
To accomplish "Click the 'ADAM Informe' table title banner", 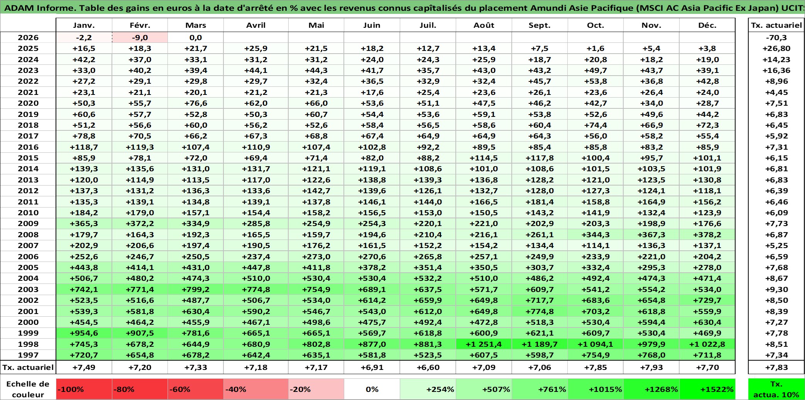I will point(402,8).
